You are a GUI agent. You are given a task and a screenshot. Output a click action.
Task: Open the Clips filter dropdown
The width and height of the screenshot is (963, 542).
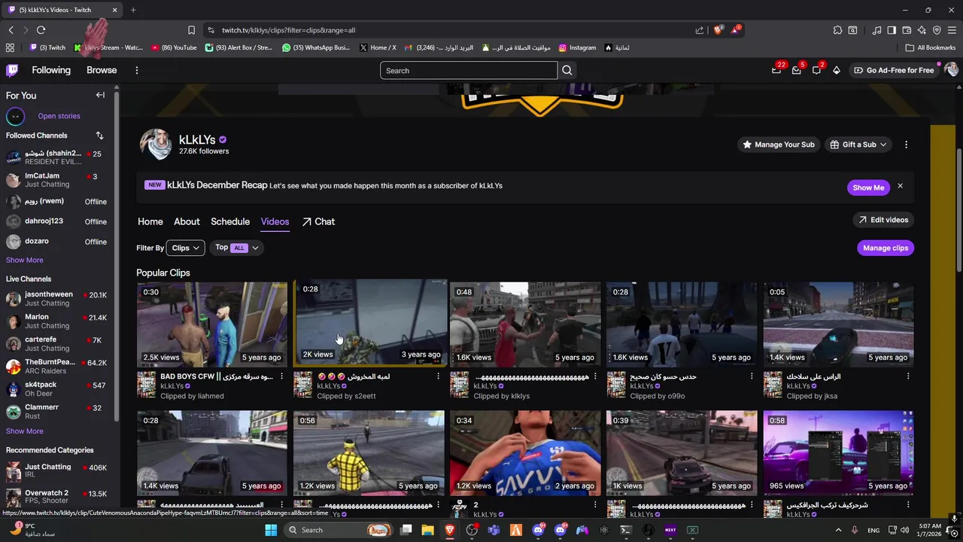[x=185, y=248]
